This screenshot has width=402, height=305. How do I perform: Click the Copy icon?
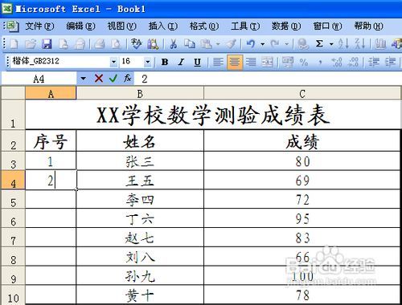click(x=190, y=44)
